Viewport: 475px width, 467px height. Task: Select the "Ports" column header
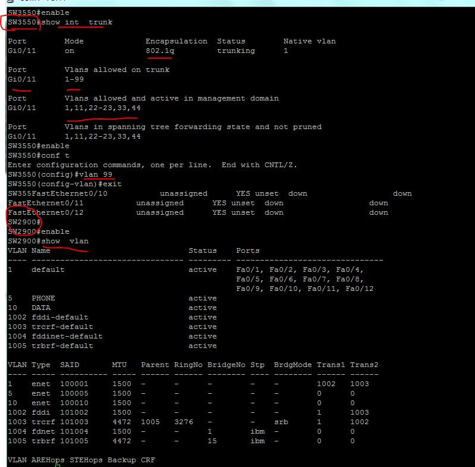coord(248,250)
